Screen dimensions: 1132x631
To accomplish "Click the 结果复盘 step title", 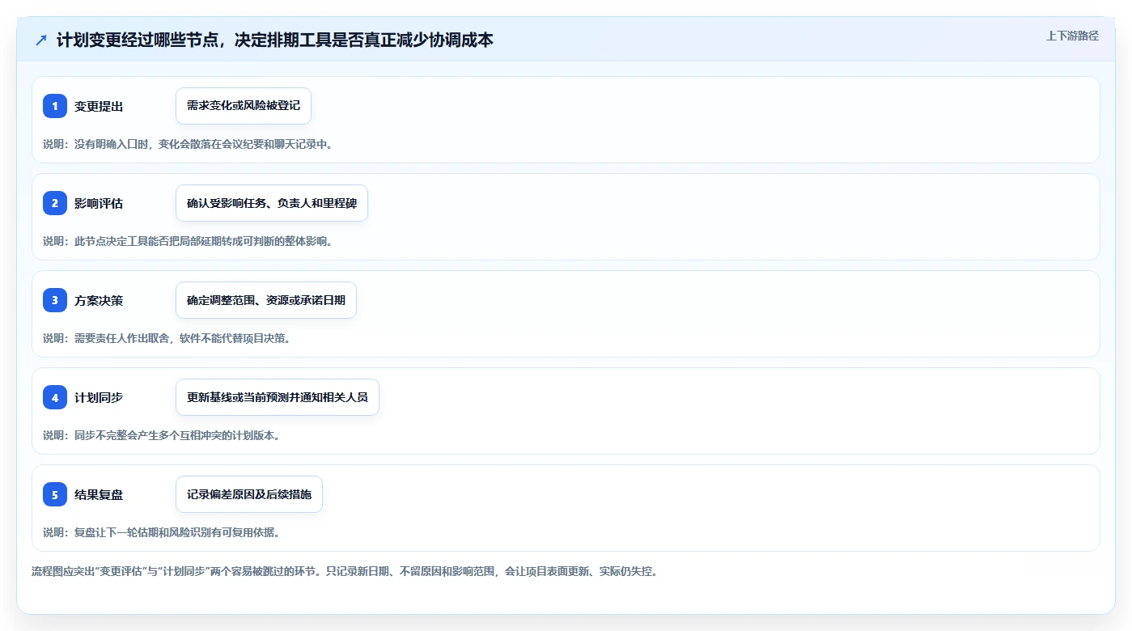I will click(99, 494).
